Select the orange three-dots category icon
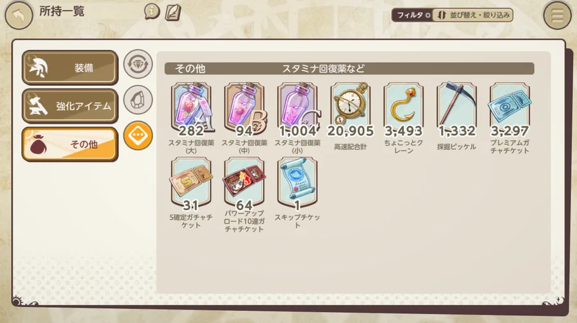577x323 pixels. (138, 135)
